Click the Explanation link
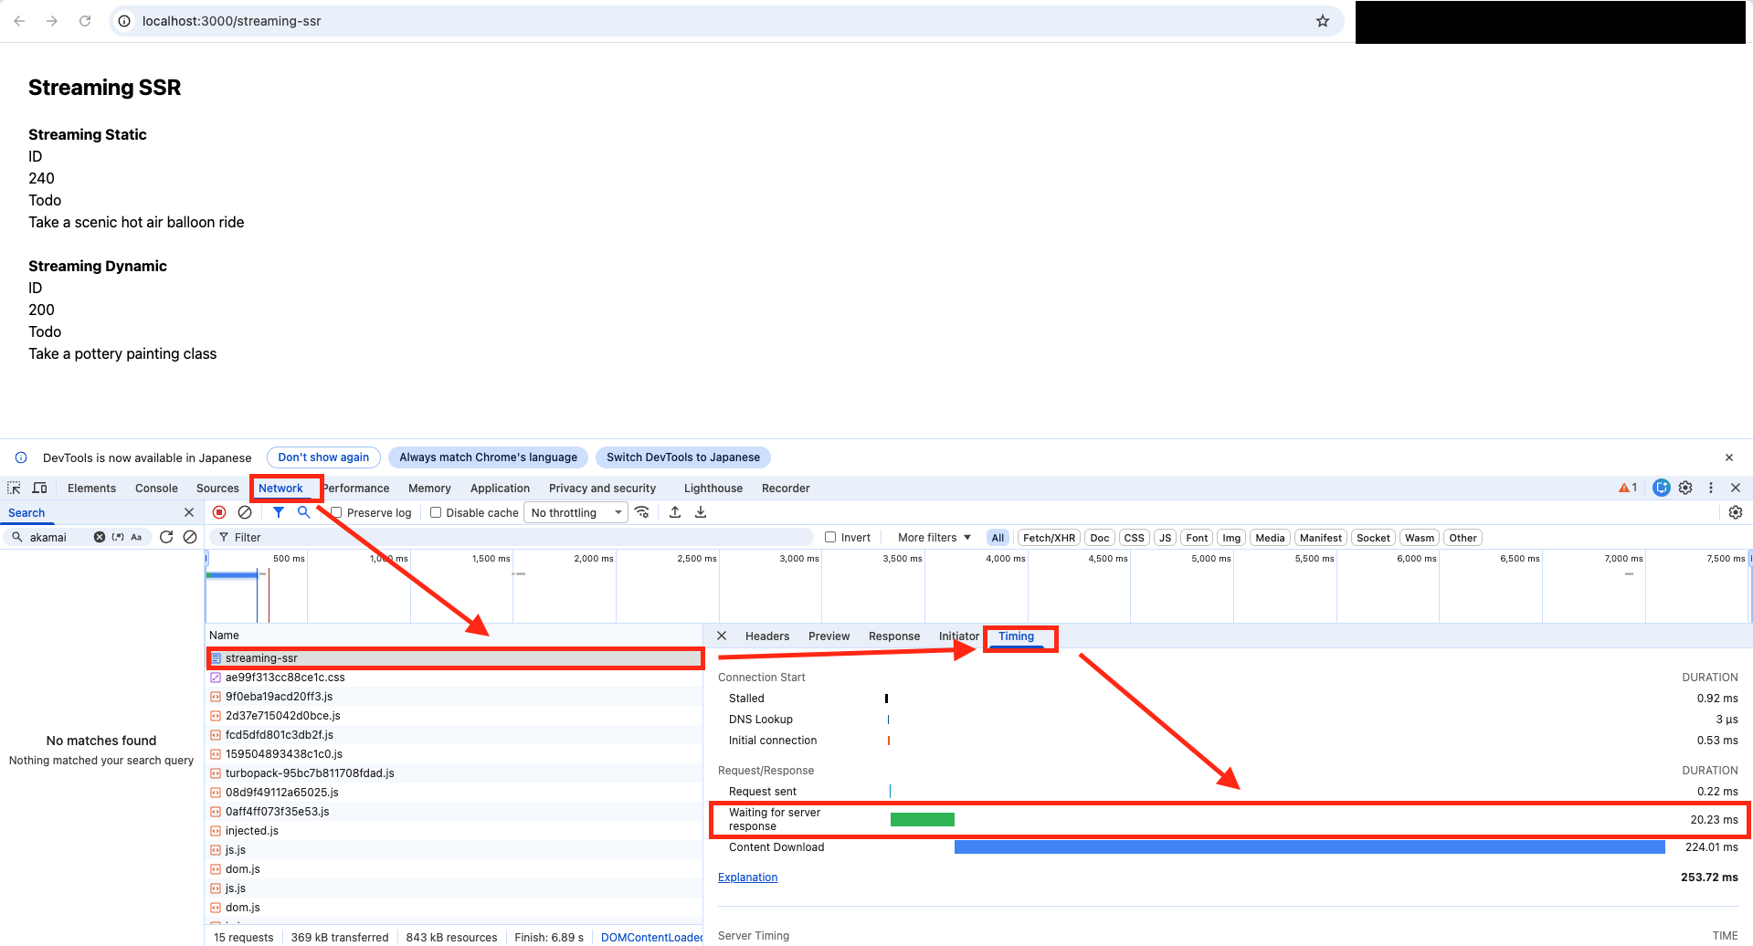This screenshot has height=946, width=1753. click(x=747, y=877)
